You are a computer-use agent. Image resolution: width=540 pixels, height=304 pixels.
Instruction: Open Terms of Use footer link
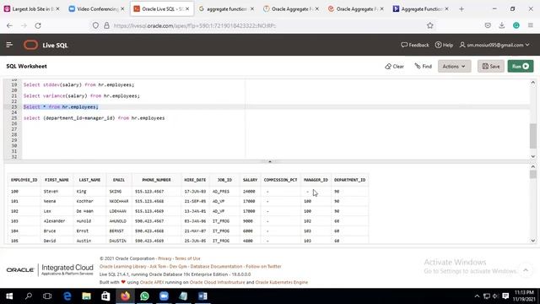point(187,258)
